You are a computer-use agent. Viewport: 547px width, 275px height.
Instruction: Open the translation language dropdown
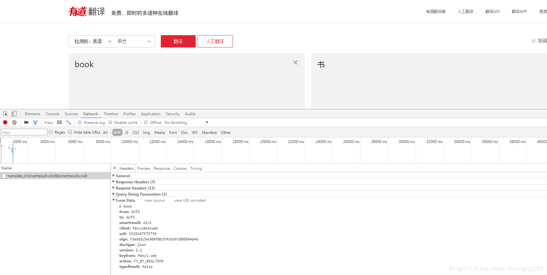pos(112,41)
